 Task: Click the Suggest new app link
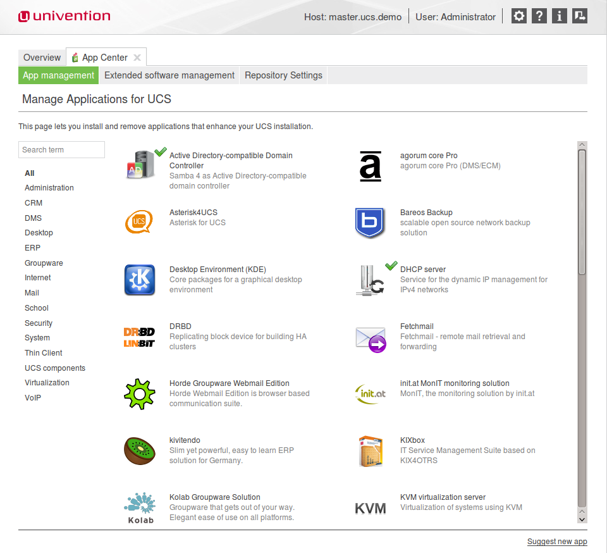tap(557, 542)
